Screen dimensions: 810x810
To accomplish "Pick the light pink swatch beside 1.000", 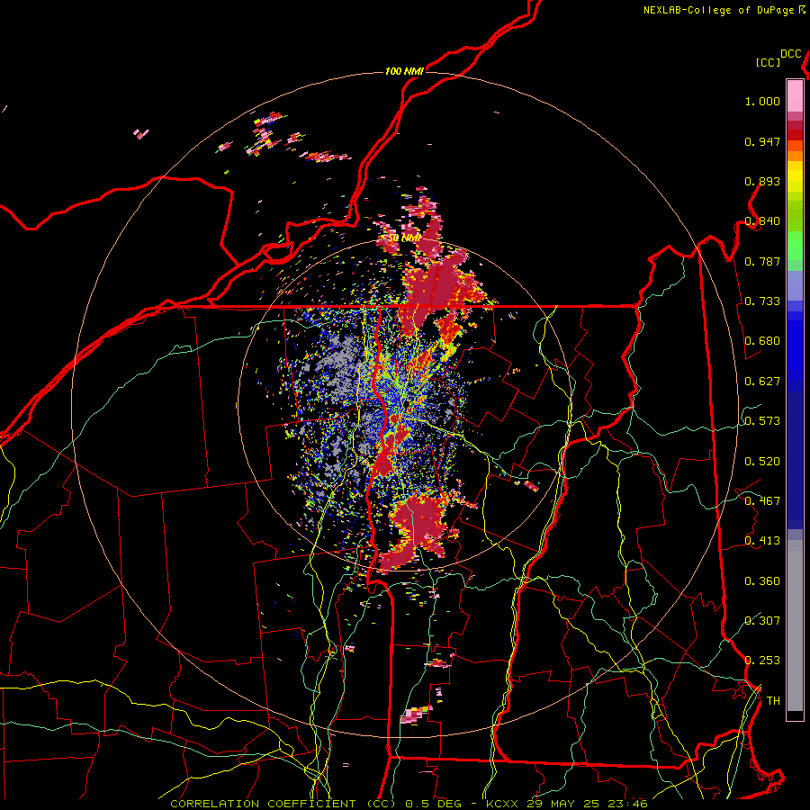I will point(795,96).
